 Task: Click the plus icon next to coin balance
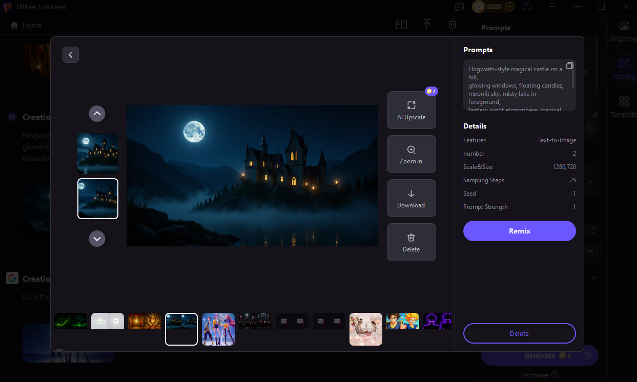509,7
